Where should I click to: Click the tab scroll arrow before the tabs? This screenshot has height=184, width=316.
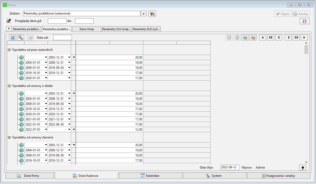pos(9,29)
